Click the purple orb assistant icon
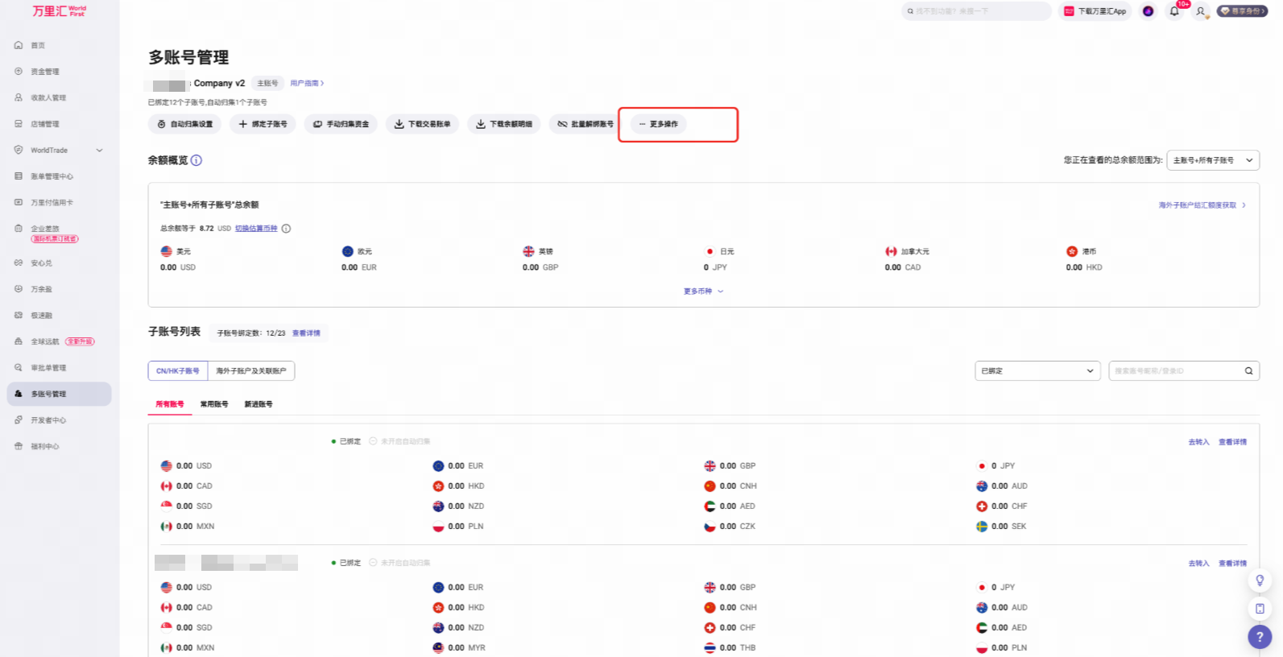Screen dimensions: 1283x657 [1148, 11]
